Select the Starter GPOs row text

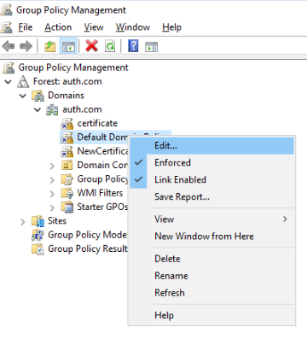tap(102, 207)
